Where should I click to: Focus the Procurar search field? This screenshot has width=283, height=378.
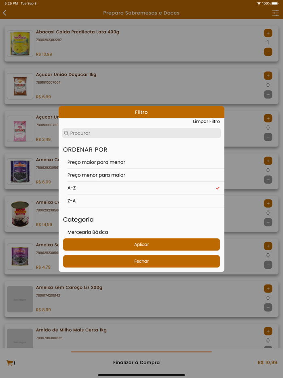coord(141,133)
